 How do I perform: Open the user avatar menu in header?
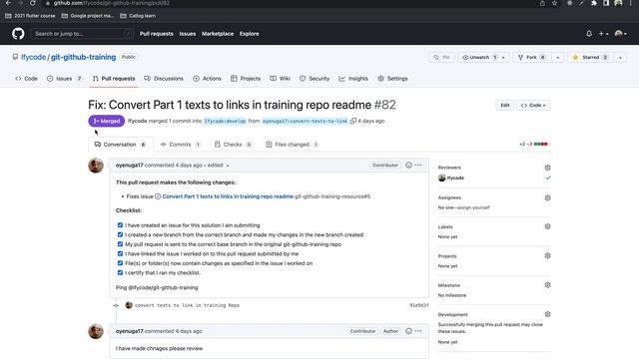(621, 34)
